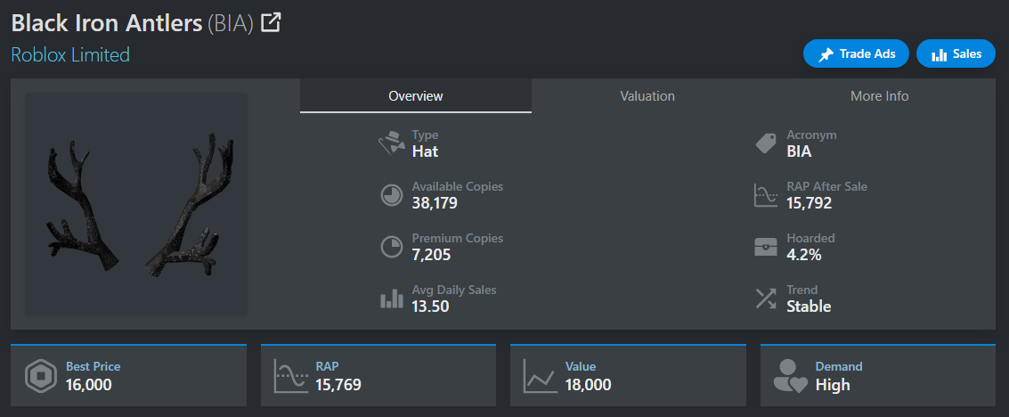Click the curve icon in the RAP card
1009x417 pixels.
291,376
